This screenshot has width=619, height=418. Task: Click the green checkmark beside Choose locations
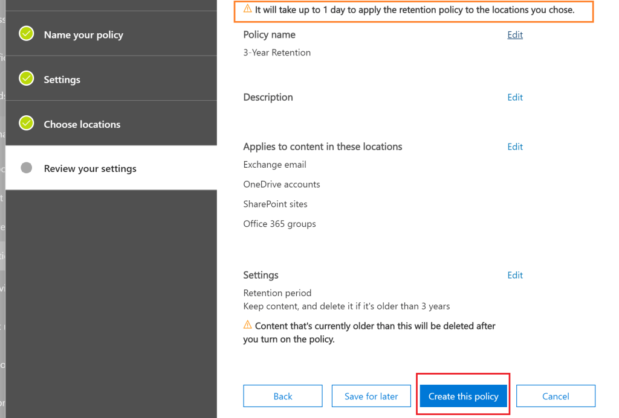(27, 124)
